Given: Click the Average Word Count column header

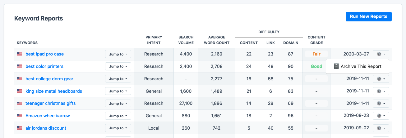Looking at the screenshot, I should [217, 40].
